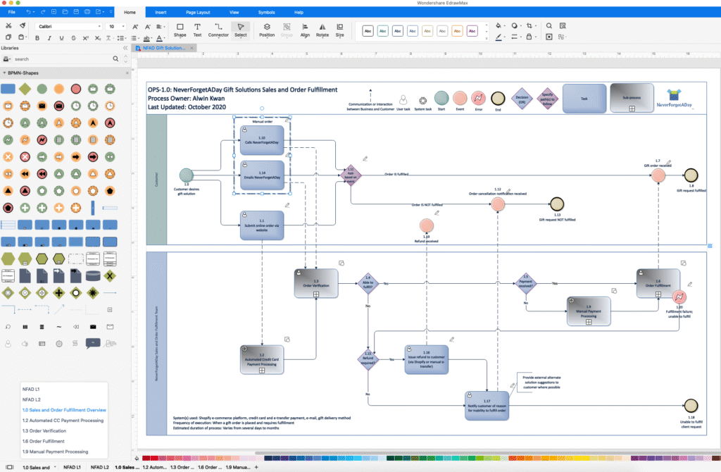
Task: Close the BPMN-Shapes library
Action: coord(127,73)
